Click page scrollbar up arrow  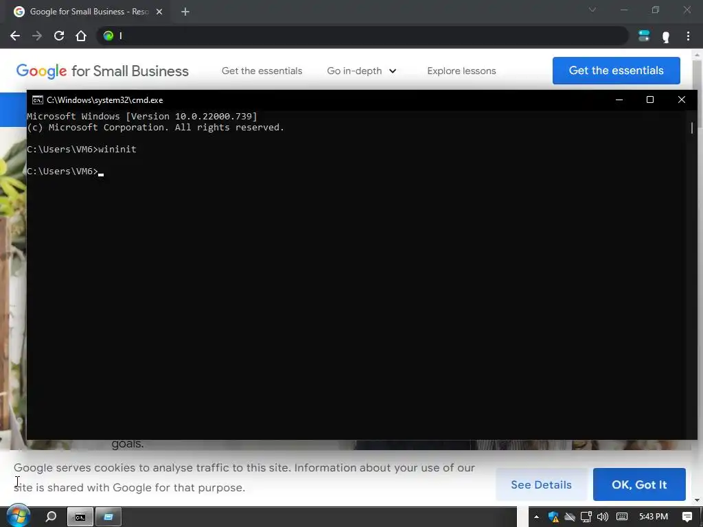pyautogui.click(x=698, y=54)
